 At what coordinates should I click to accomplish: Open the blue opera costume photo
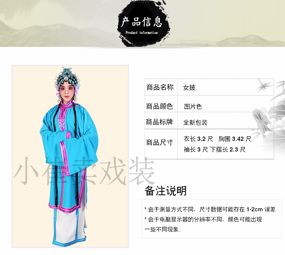pos(70,156)
